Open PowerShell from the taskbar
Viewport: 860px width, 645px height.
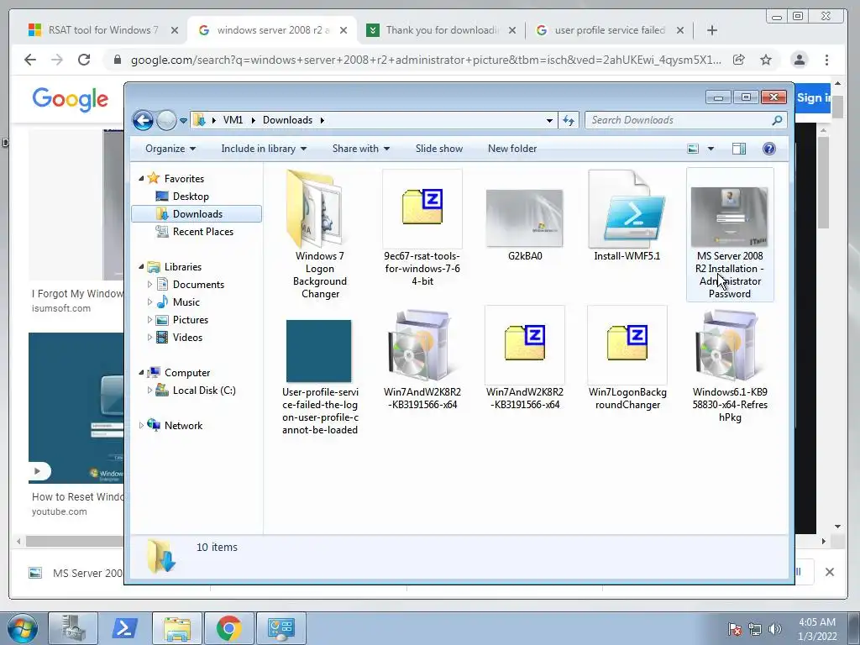point(124,628)
